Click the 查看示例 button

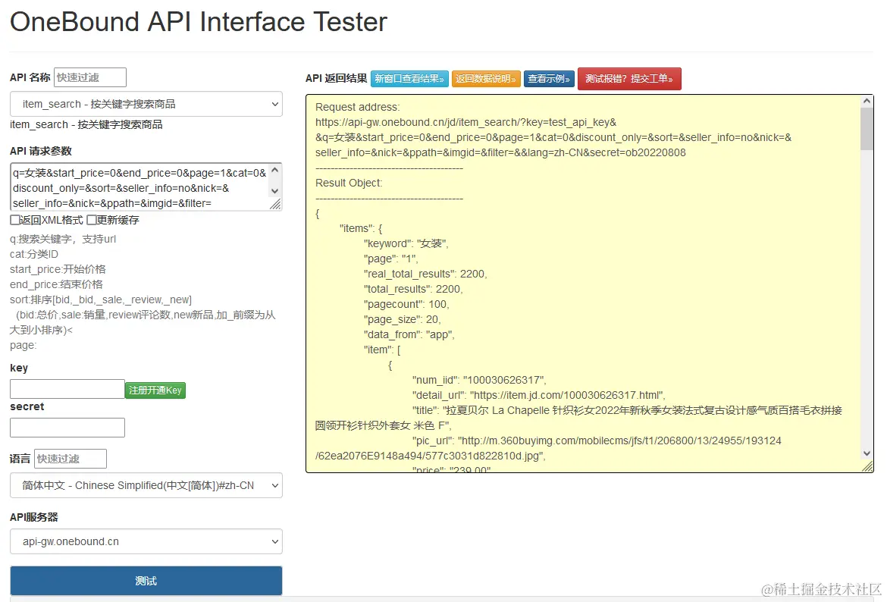click(x=549, y=79)
